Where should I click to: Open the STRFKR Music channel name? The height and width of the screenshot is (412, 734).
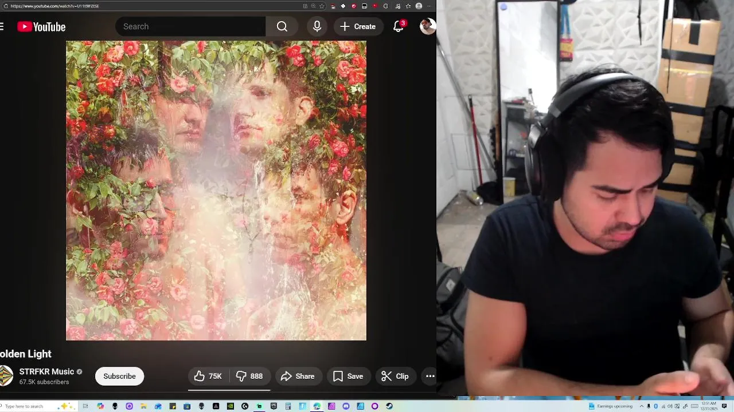click(46, 371)
